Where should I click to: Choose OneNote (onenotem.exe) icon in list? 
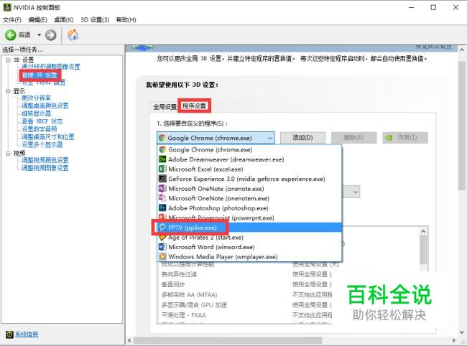162,198
